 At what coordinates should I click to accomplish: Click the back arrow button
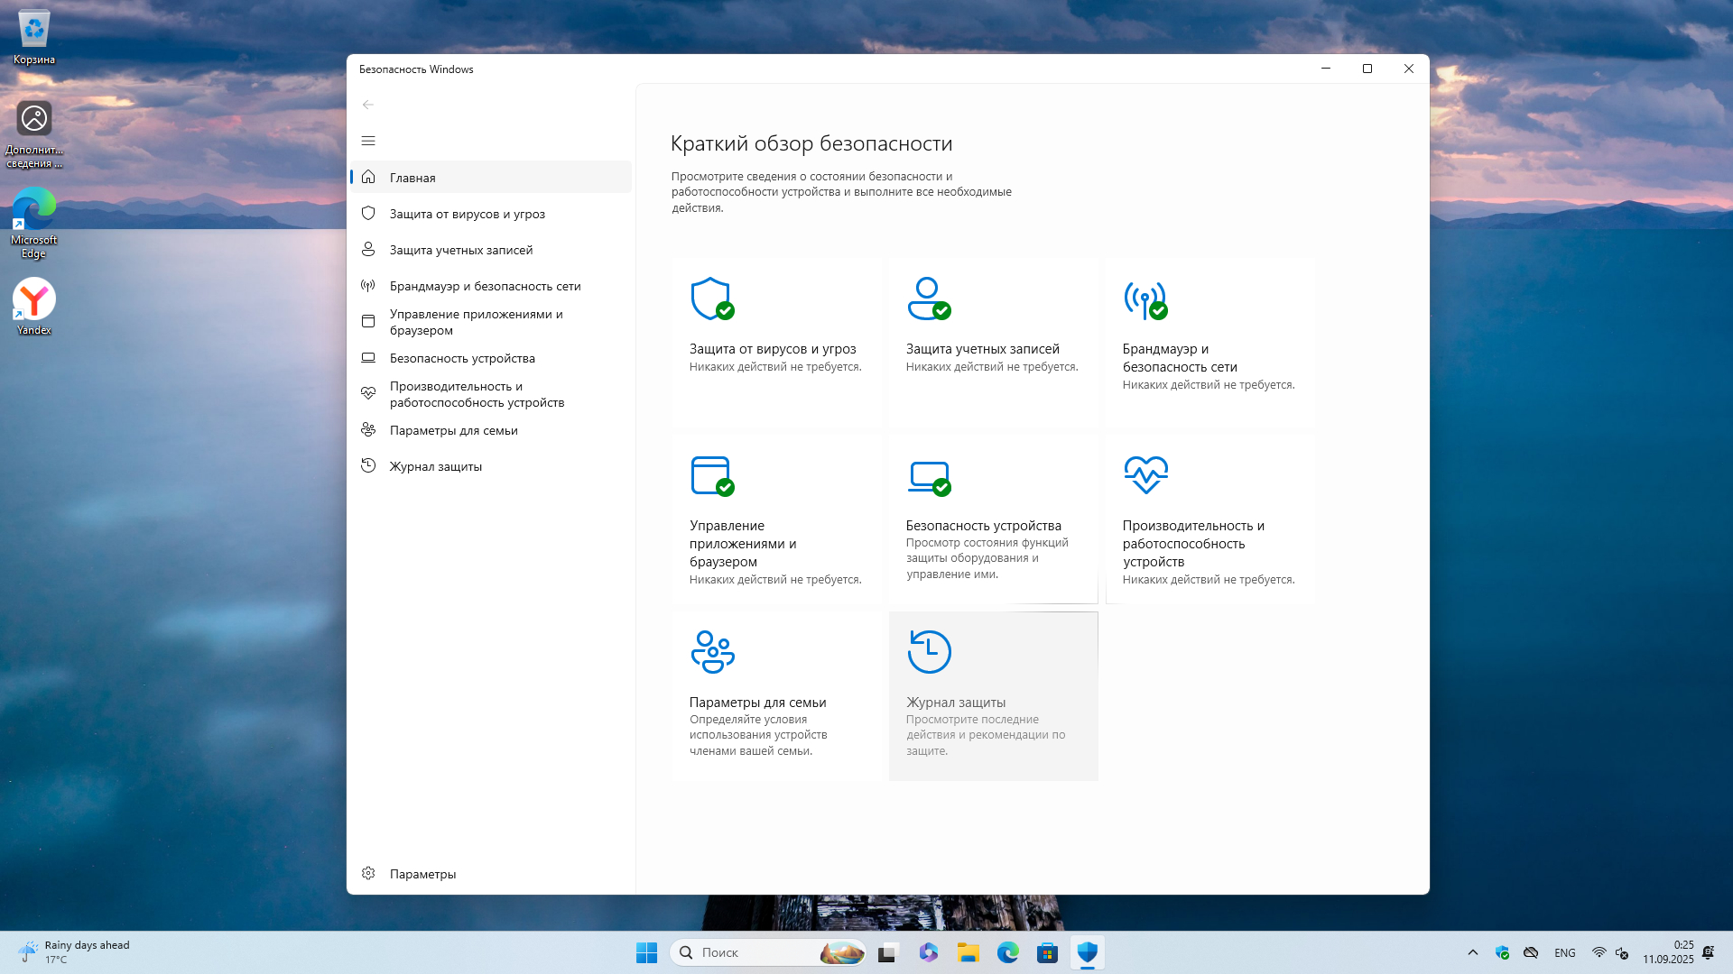[368, 105]
